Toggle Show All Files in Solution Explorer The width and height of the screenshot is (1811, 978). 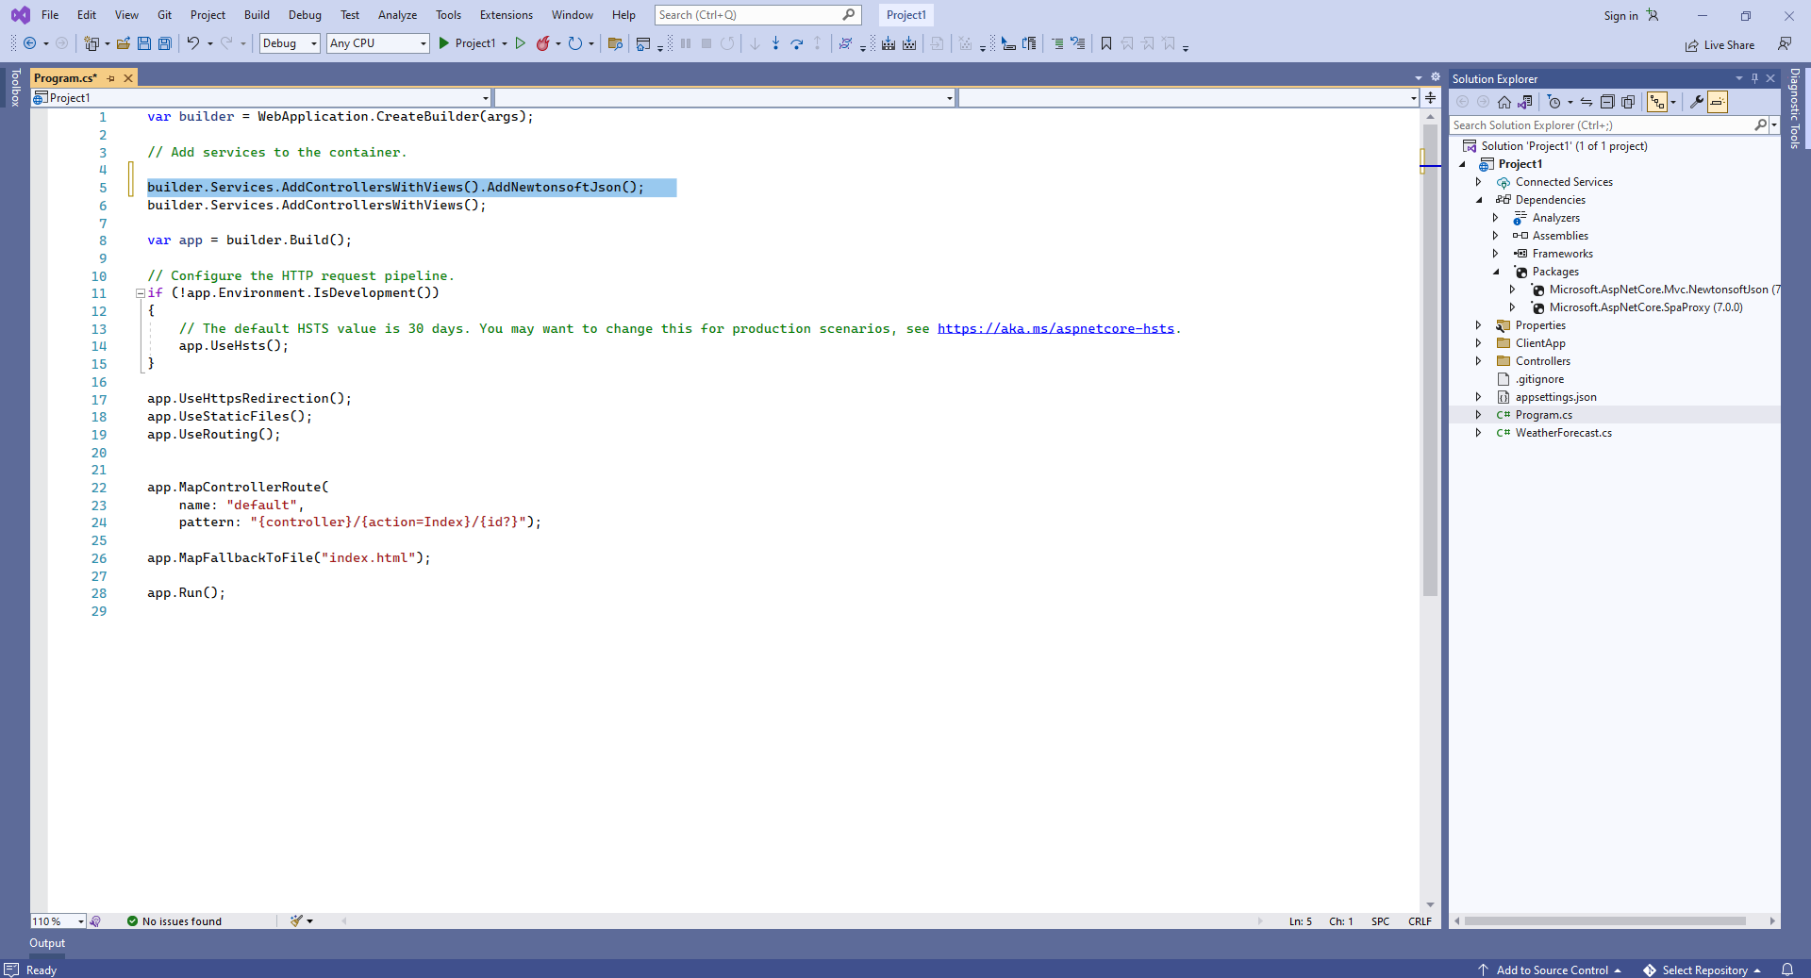click(1628, 102)
